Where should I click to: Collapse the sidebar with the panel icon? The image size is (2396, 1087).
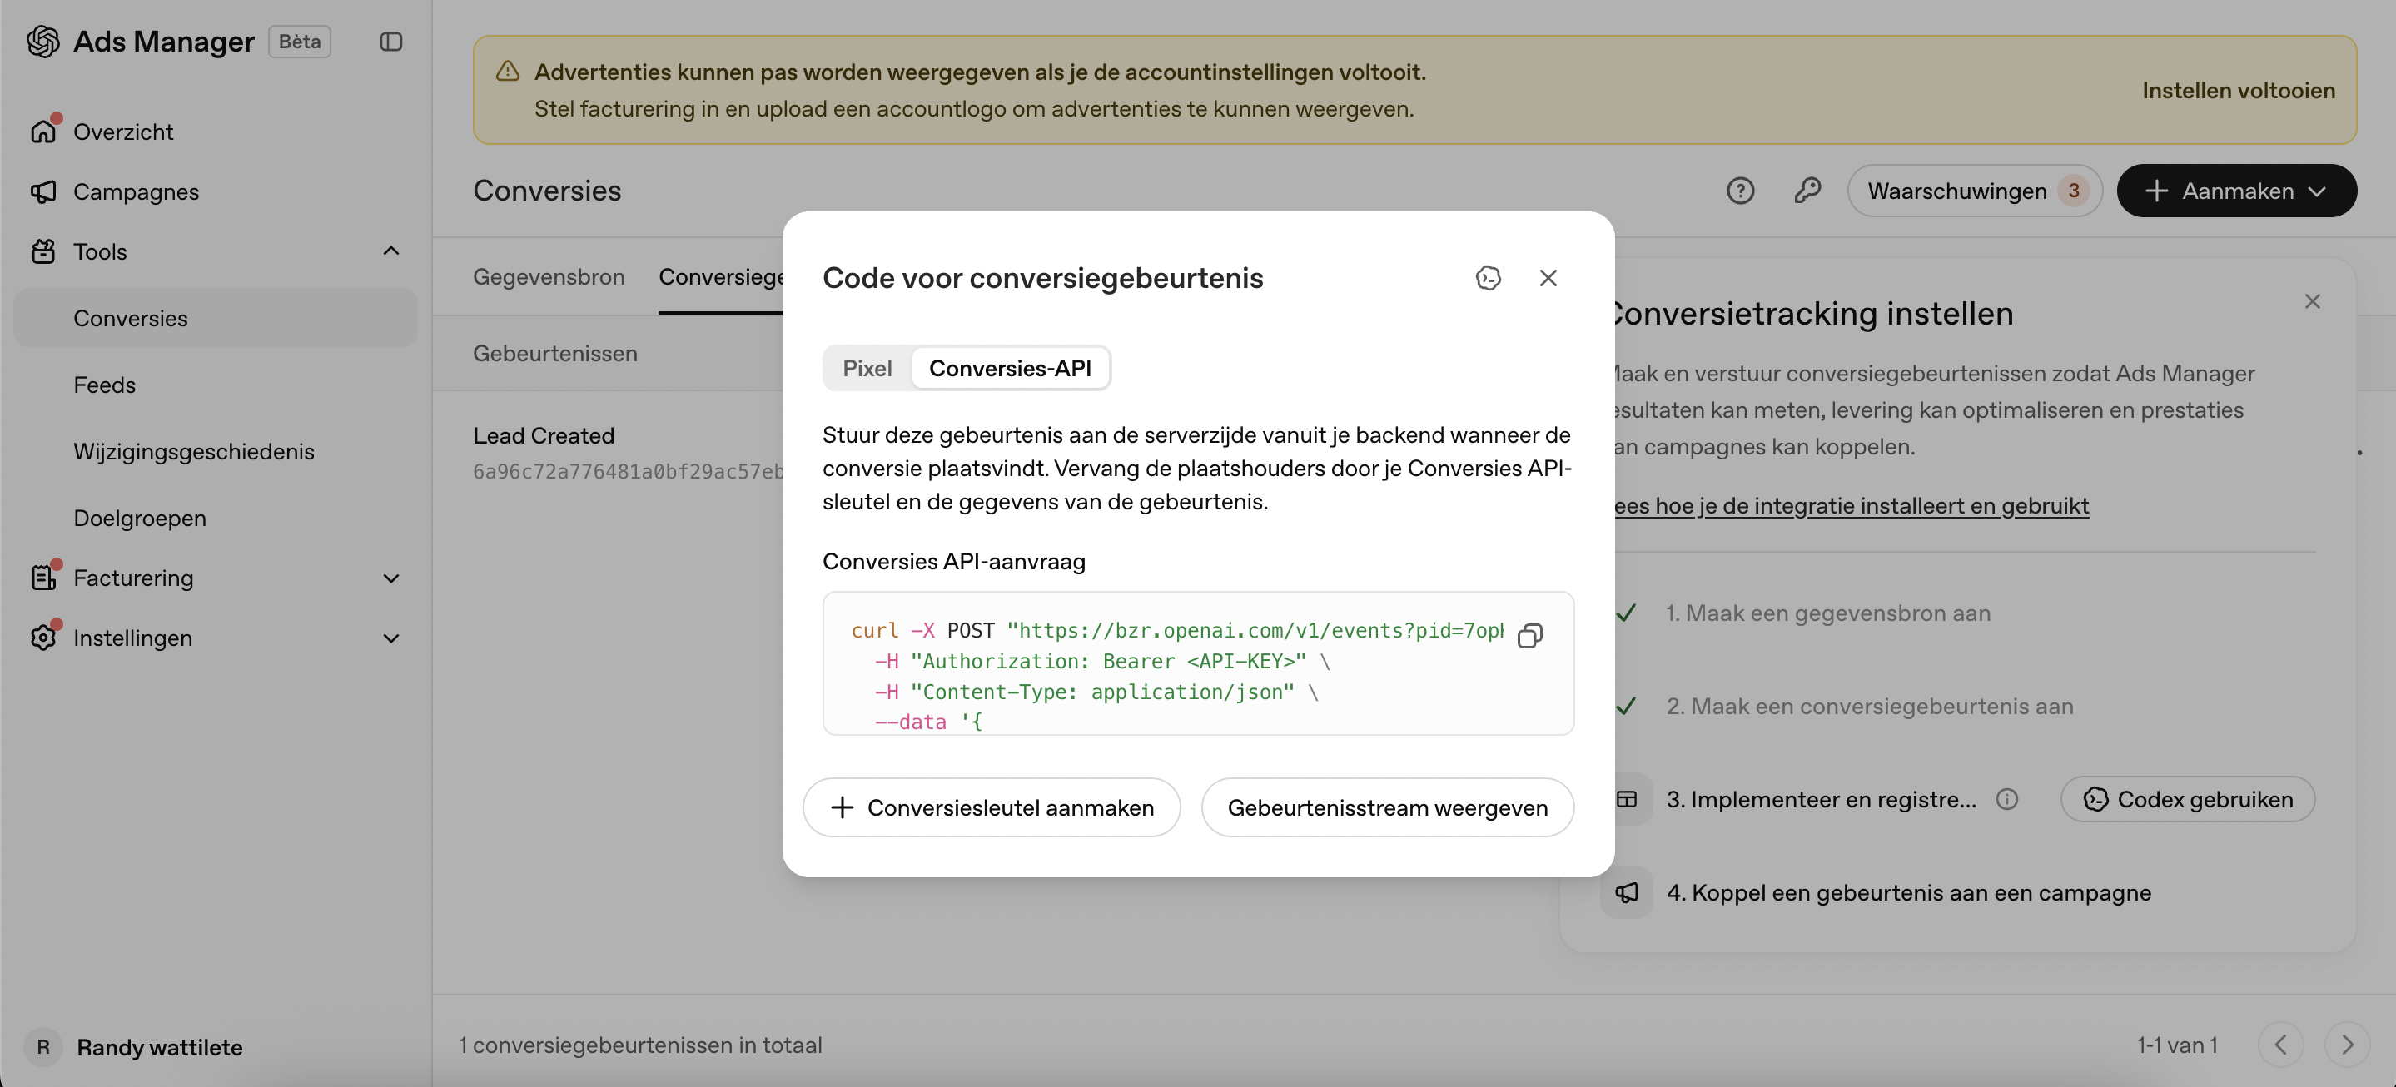pyautogui.click(x=390, y=41)
